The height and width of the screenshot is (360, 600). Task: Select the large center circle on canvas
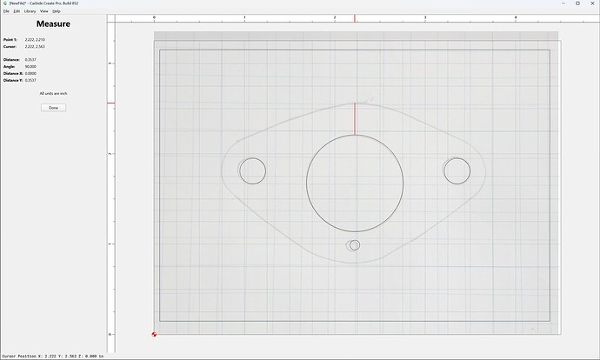355,183
